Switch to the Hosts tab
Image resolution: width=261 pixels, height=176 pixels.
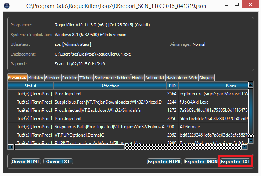[x=138, y=78]
